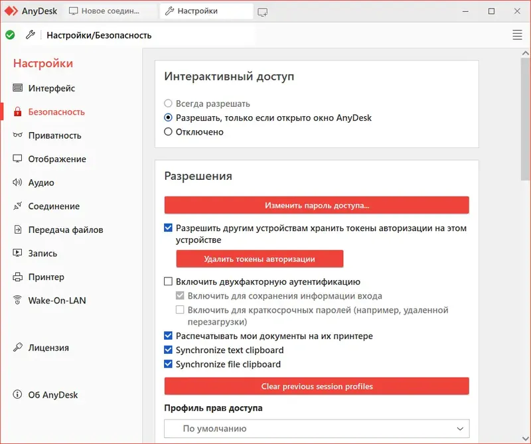Open the hamburger menu at top right
531x444 pixels.
[517, 35]
